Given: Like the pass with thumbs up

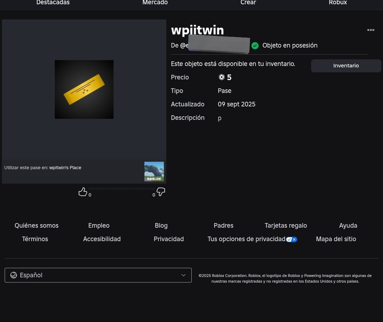Looking at the screenshot, I should point(83,192).
